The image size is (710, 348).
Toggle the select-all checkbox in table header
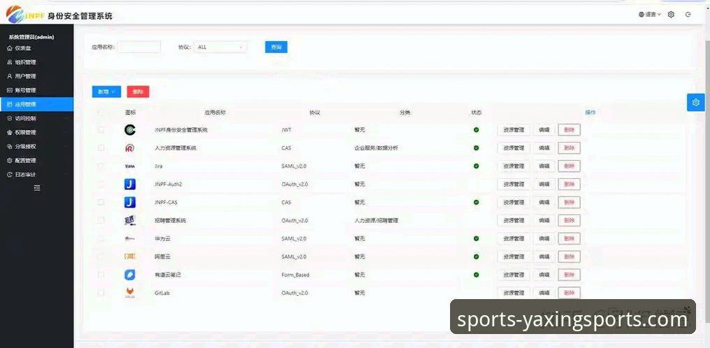pos(101,113)
